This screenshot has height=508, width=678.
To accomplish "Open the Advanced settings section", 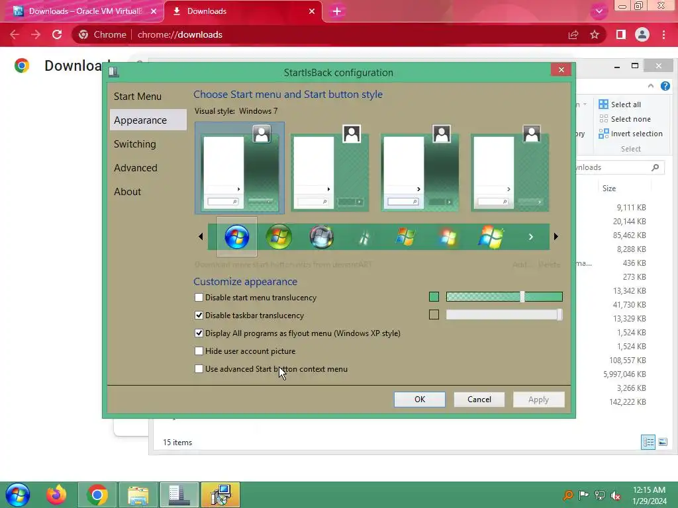I will [135, 167].
